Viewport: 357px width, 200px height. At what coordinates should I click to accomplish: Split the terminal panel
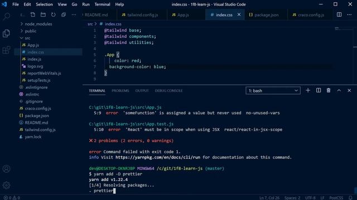click(x=319, y=91)
